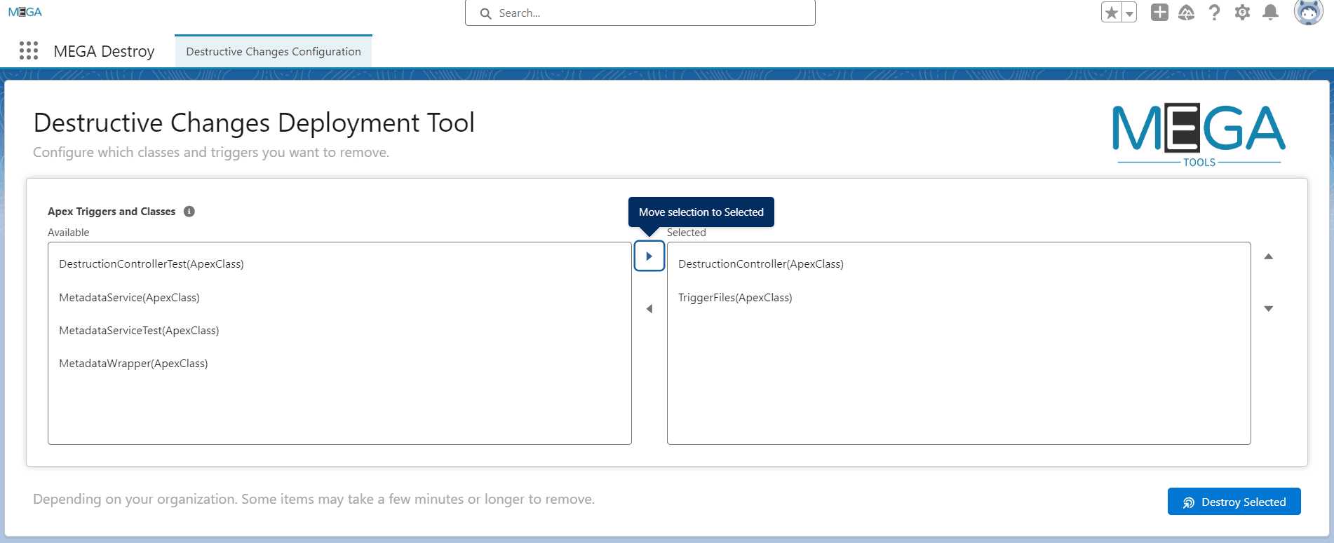Open the notifications bell

click(x=1270, y=13)
